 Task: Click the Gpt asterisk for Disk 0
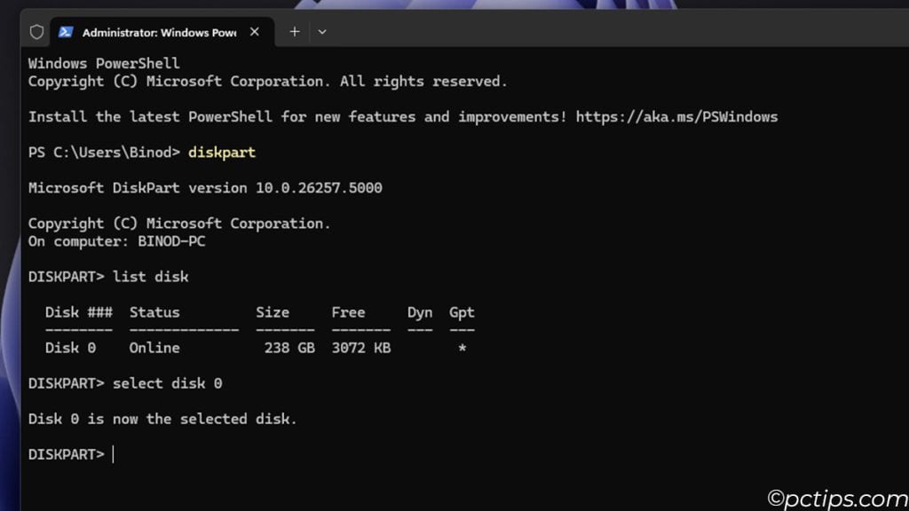(462, 347)
